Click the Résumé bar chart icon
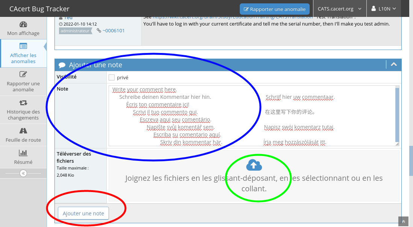The image size is (413, 227). (x=23, y=153)
